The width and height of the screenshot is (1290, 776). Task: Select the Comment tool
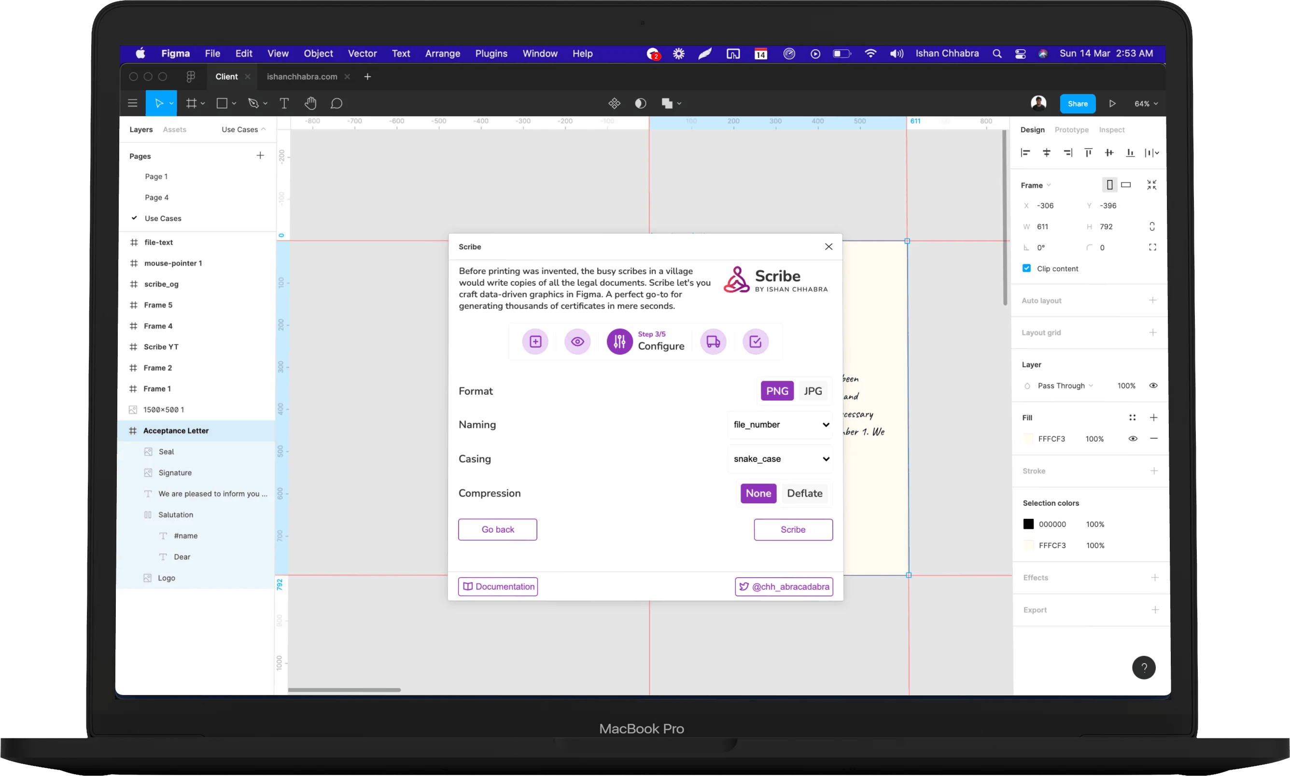[337, 104]
